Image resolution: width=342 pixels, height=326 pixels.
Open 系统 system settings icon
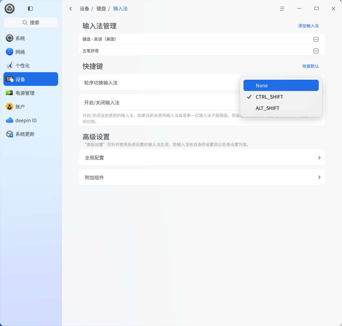9,38
